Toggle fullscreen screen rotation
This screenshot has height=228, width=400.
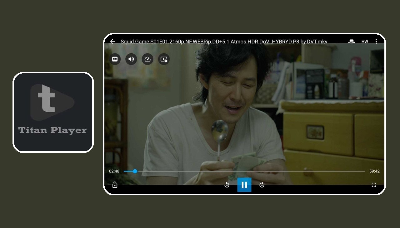[374, 185]
